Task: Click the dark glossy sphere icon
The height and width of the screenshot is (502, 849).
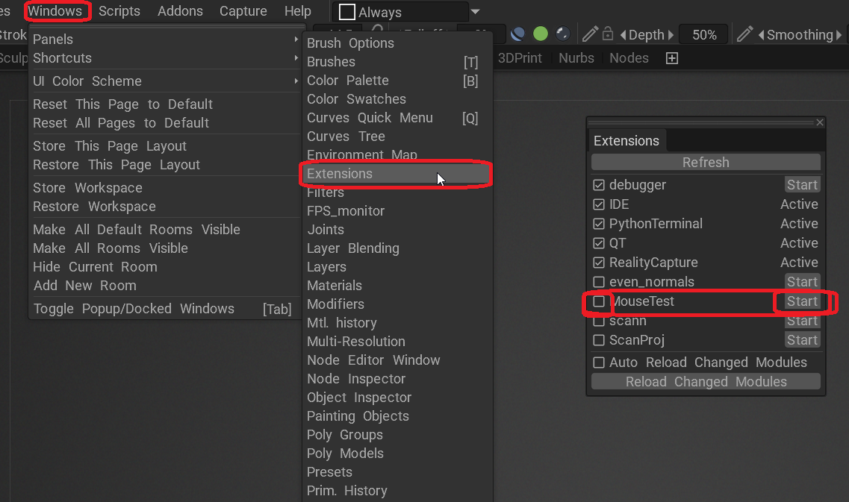Action: pyautogui.click(x=563, y=34)
